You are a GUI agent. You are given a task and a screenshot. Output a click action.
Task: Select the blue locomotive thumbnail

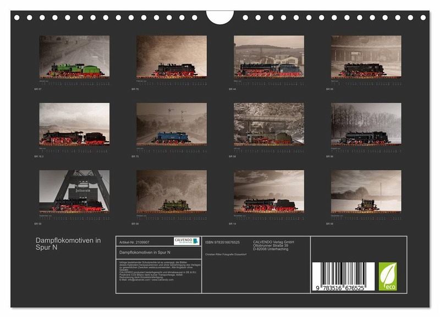172,123
